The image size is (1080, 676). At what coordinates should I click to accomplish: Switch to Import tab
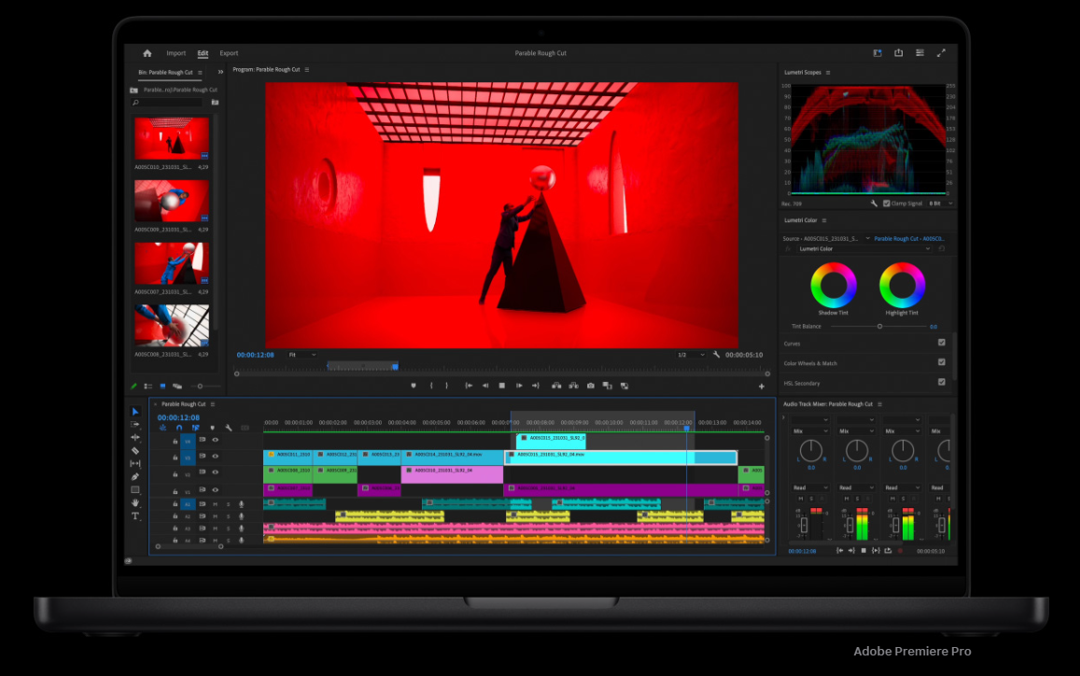pos(175,53)
